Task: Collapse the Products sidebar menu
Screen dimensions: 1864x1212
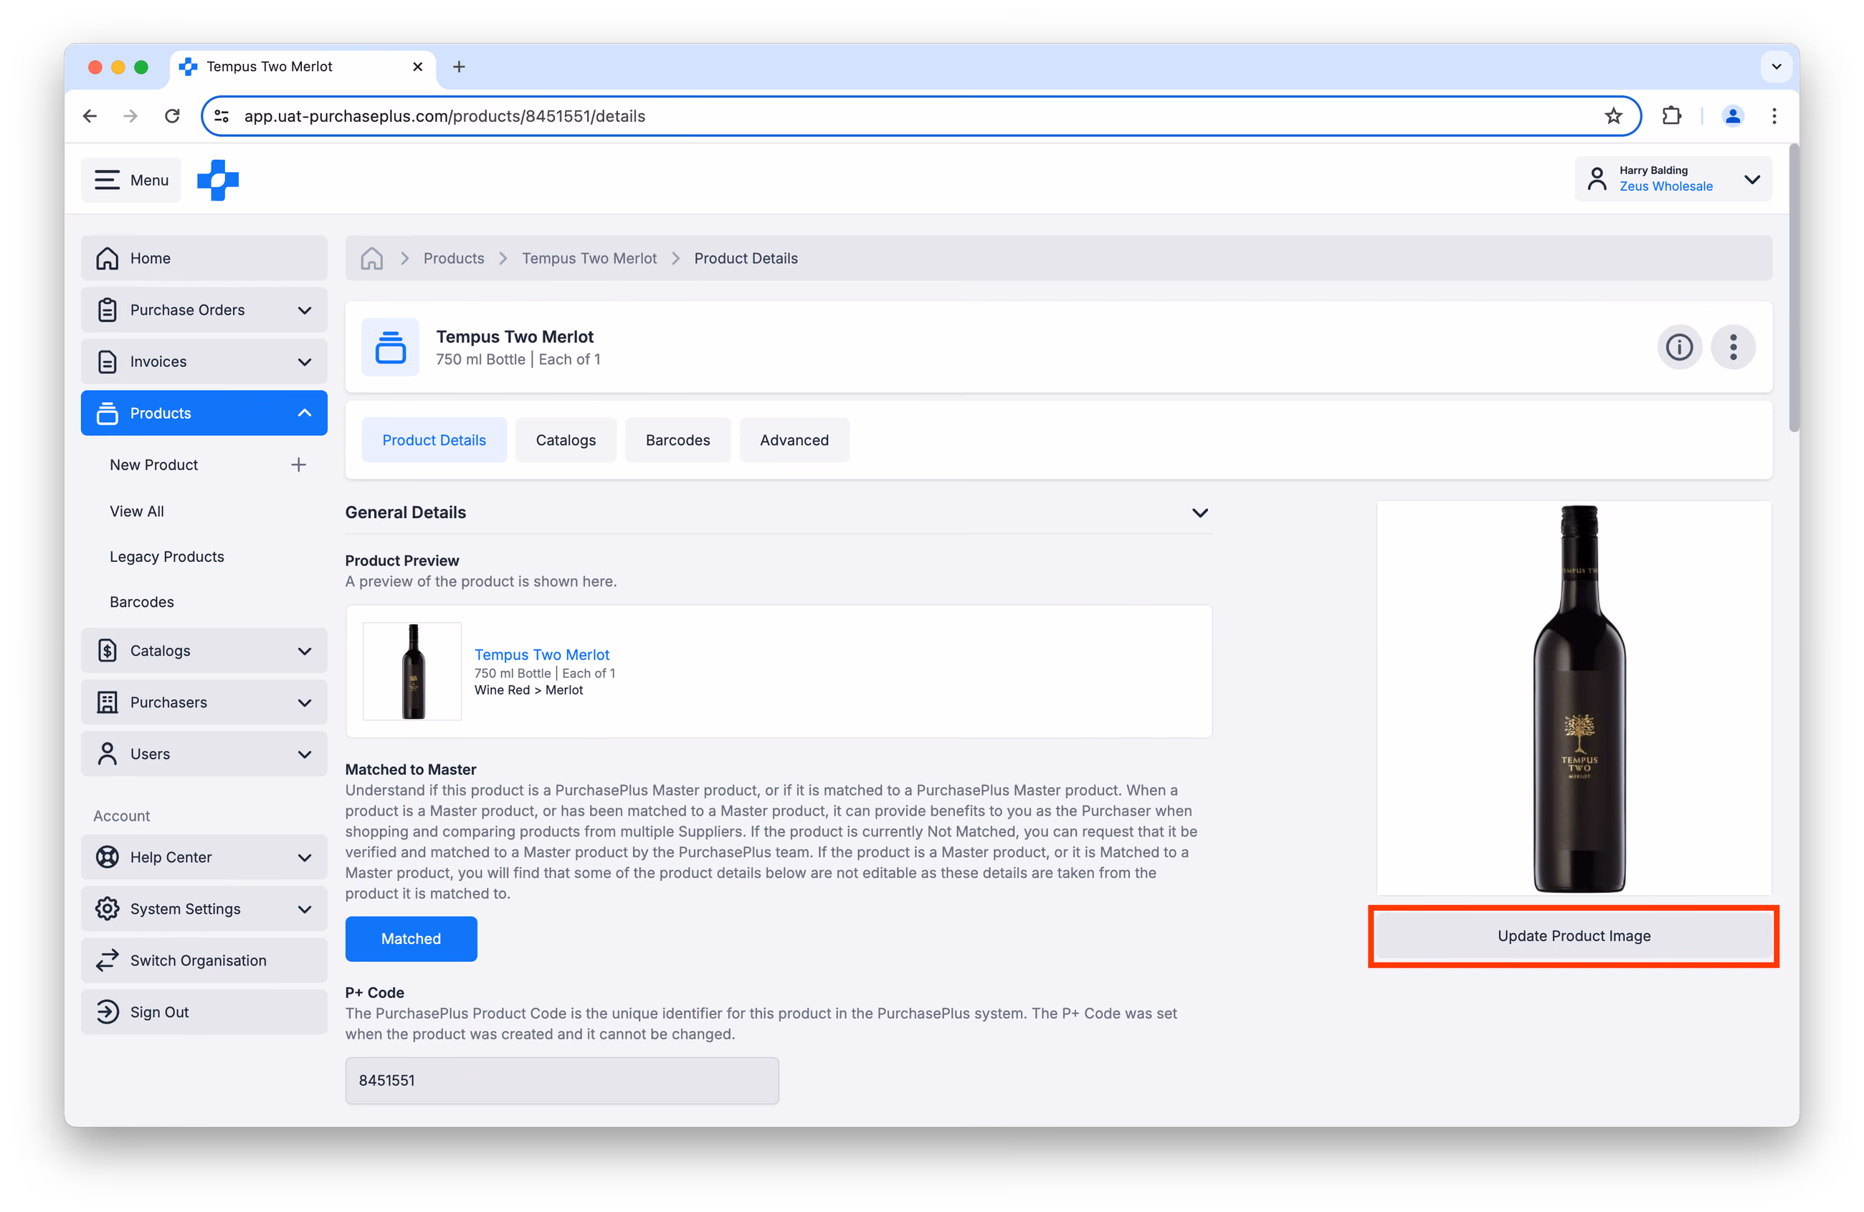Action: click(204, 413)
